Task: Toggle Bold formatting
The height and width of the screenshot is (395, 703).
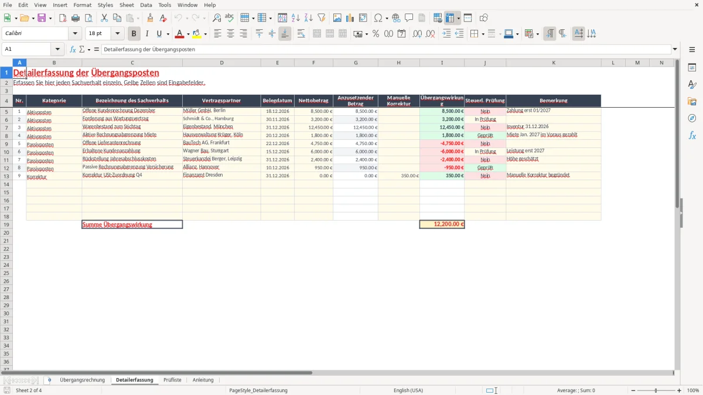Action: click(134, 34)
